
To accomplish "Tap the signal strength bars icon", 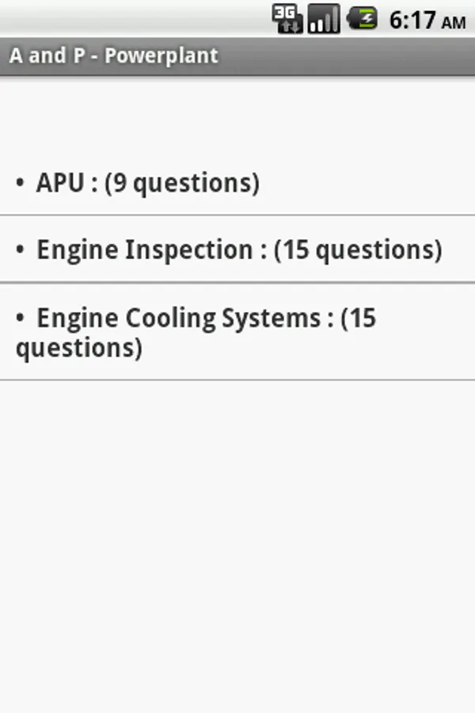I will [324, 18].
